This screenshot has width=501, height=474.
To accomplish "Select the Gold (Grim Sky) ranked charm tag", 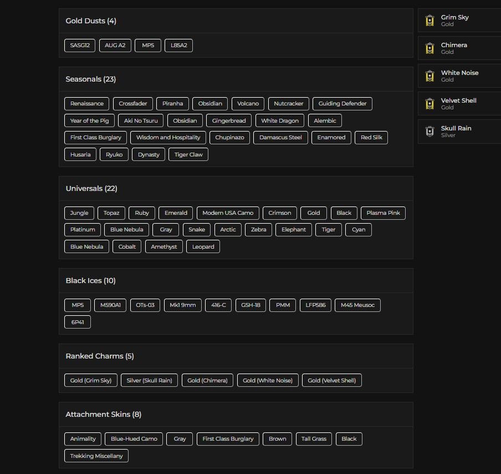I will (x=91, y=381).
